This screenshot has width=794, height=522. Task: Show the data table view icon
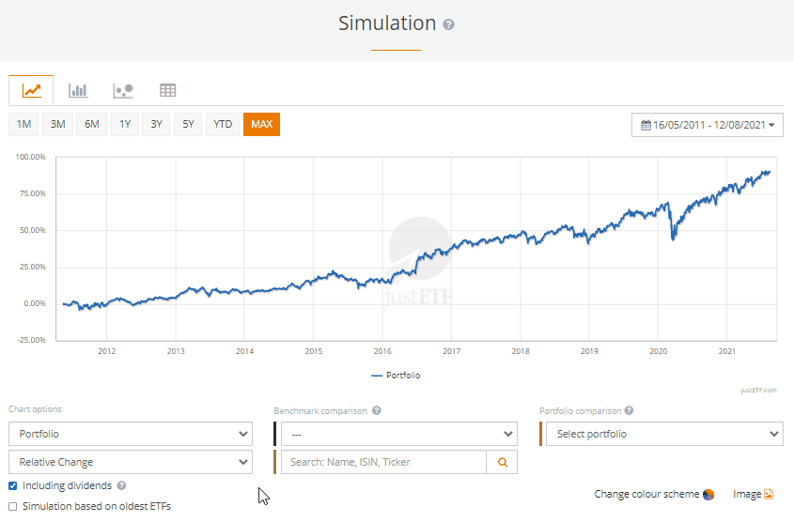click(x=167, y=91)
